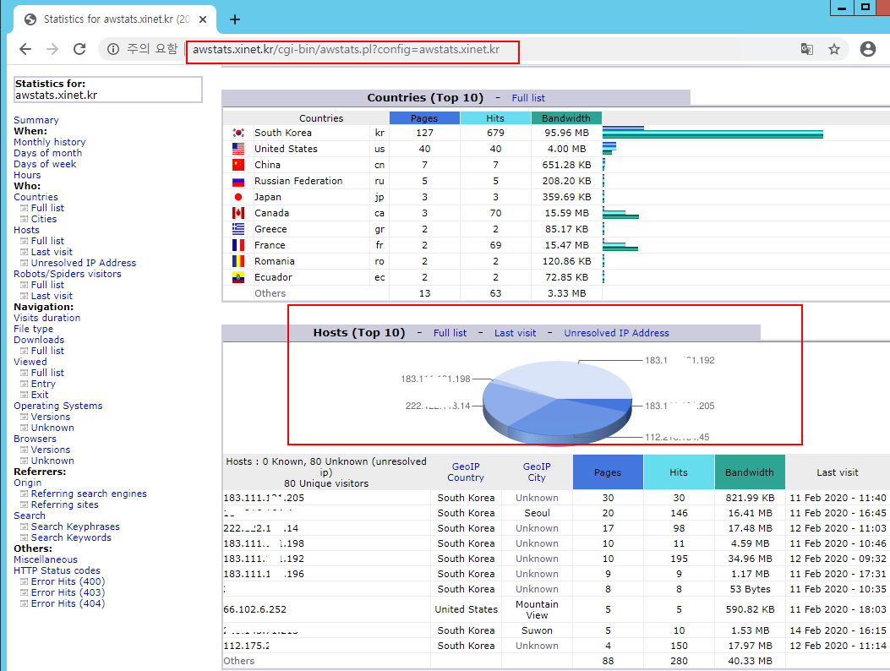Image resolution: width=890 pixels, height=671 pixels.
Task: Click the translate page icon
Action: [807, 50]
